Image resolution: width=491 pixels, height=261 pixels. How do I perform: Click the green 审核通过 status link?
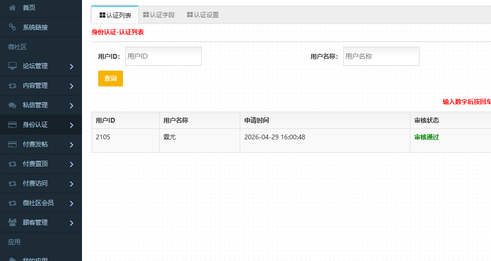427,137
